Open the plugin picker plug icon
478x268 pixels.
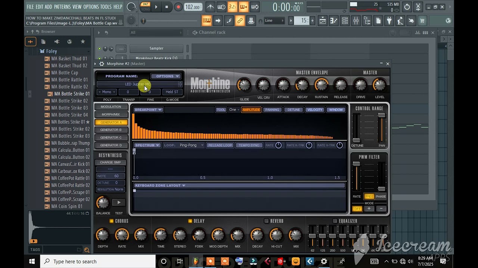tap(389, 21)
